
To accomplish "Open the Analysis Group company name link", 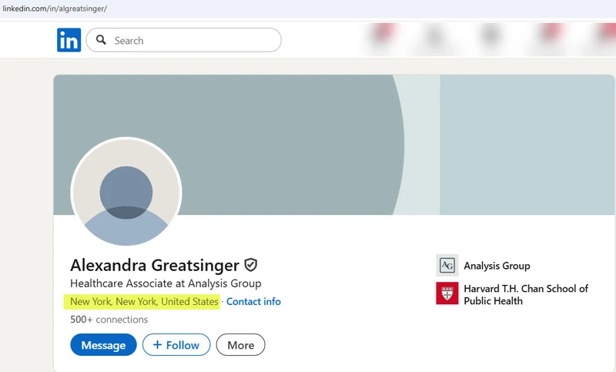I will coord(497,266).
